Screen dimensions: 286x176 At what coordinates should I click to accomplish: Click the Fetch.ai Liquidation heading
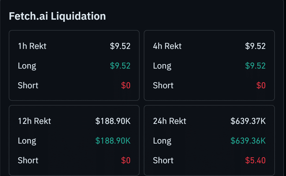pyautogui.click(x=57, y=16)
